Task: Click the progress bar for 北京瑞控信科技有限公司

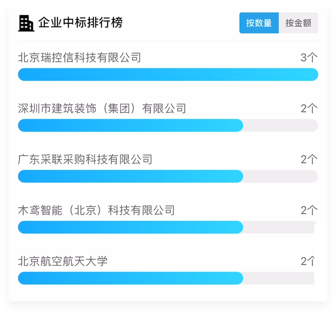Action: pos(168,74)
